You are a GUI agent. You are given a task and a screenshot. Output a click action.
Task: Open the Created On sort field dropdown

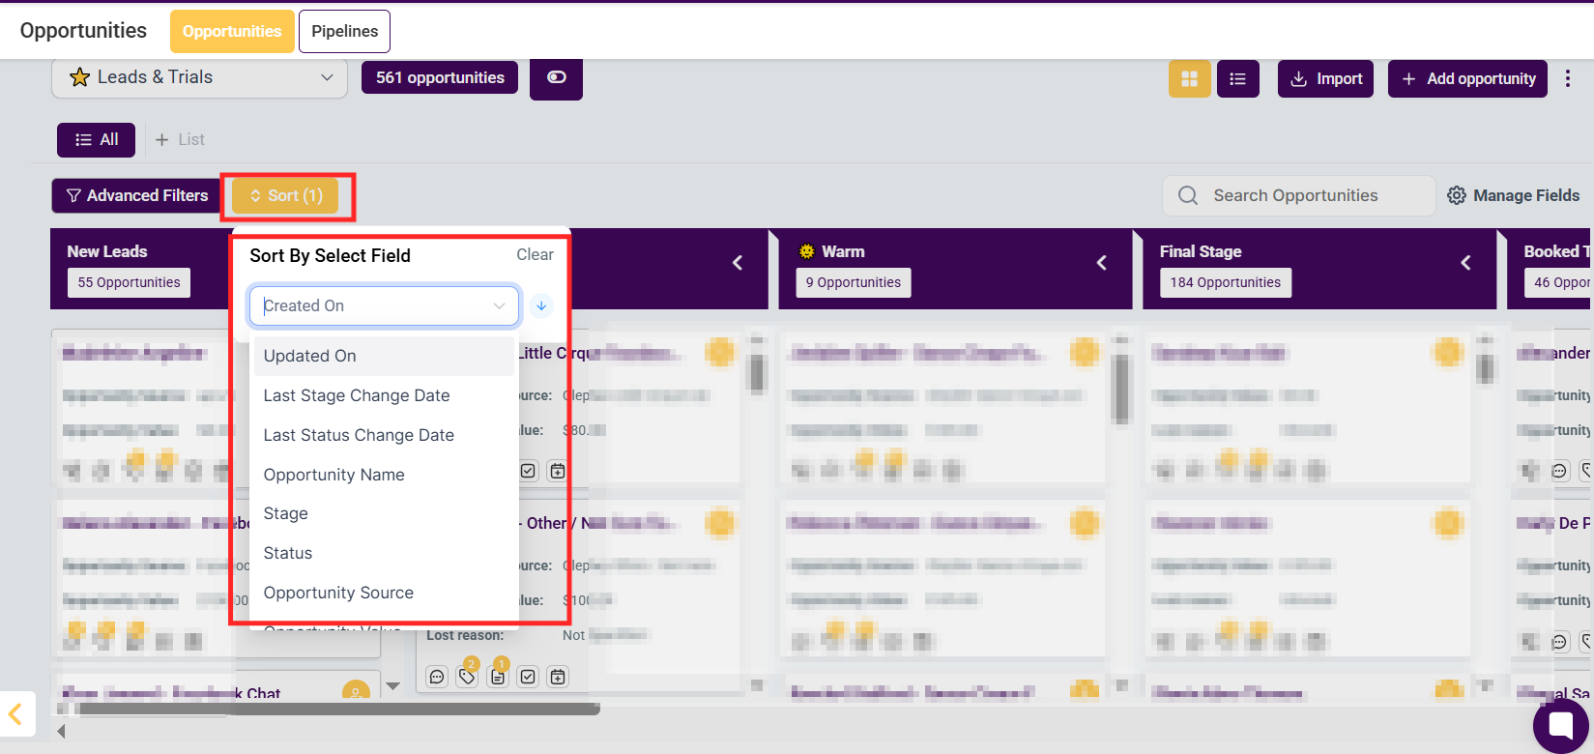pyautogui.click(x=385, y=305)
